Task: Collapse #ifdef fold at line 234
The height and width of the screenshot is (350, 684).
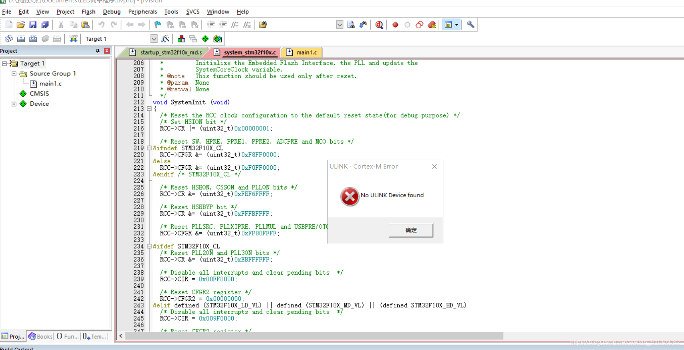Action: [x=149, y=246]
